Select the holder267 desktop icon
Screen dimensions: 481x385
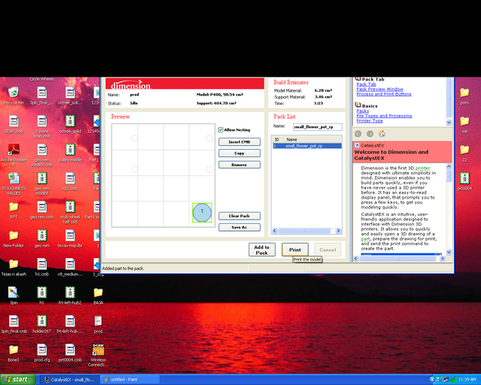[42, 325]
